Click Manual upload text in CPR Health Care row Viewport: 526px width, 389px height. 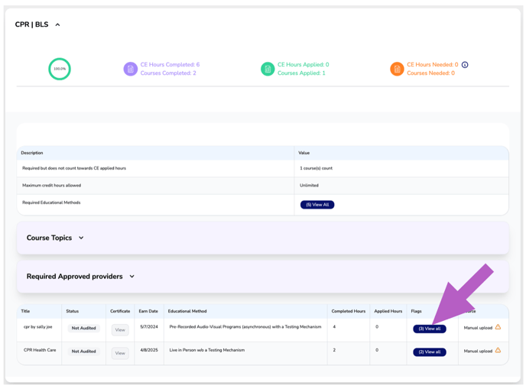[478, 351]
